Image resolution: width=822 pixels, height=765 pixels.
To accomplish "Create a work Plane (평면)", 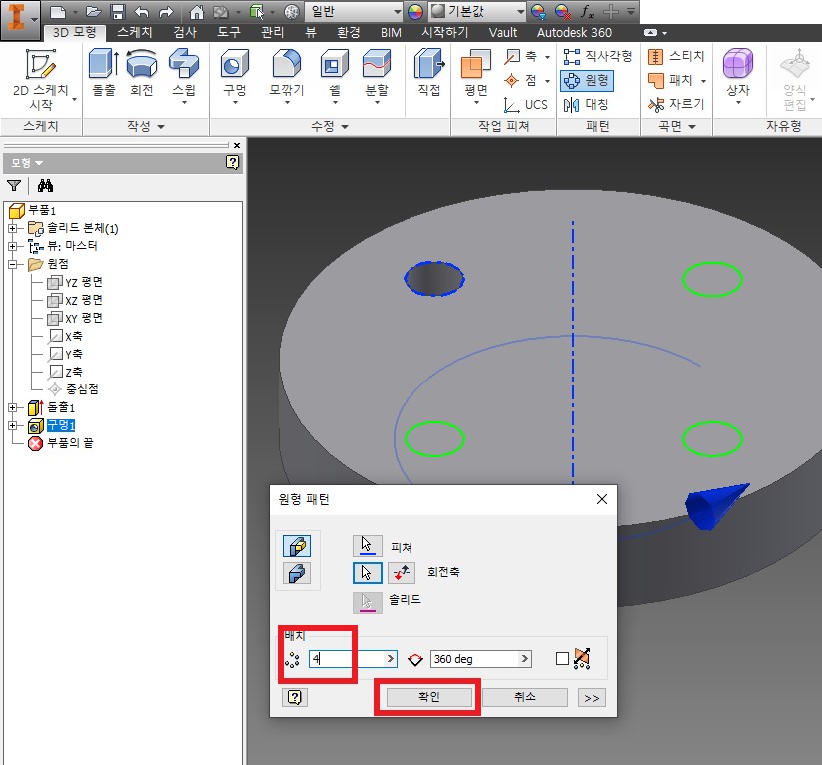I will click(x=476, y=76).
